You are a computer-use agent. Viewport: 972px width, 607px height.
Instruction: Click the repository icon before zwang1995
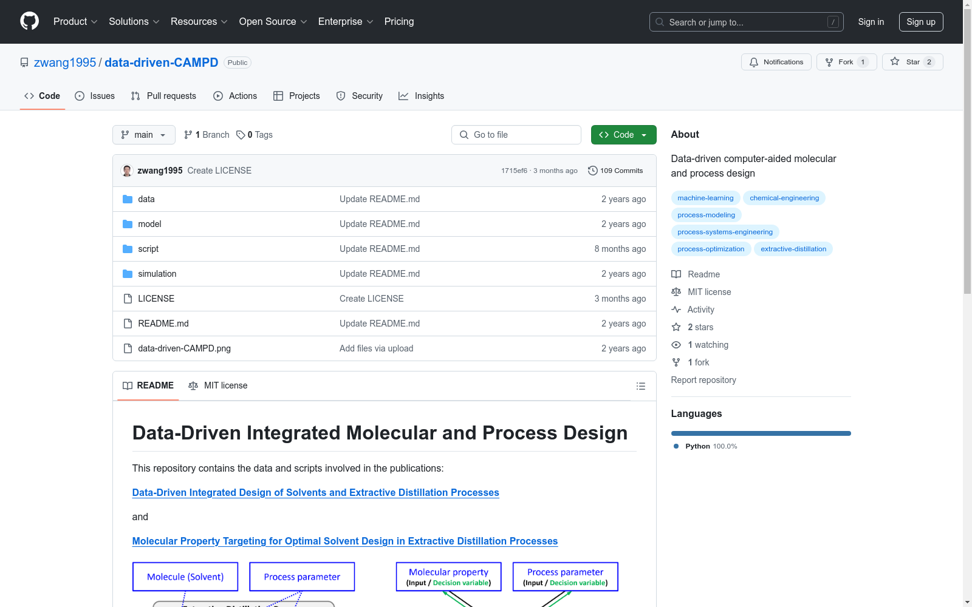(24, 63)
